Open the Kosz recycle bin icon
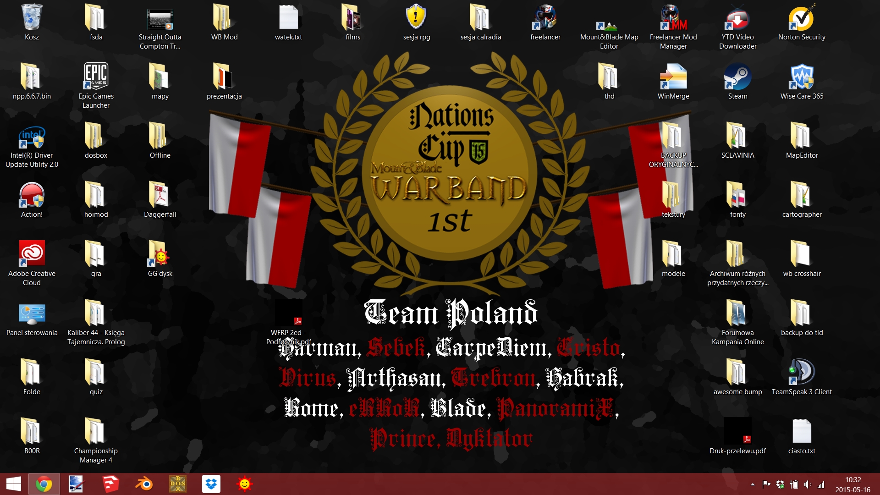The width and height of the screenshot is (880, 495). tap(32, 23)
